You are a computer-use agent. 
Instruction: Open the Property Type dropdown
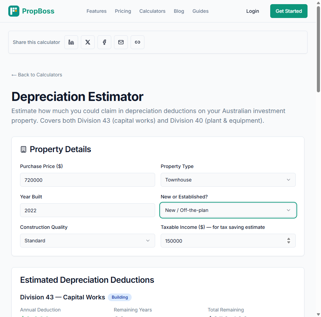[228, 180]
